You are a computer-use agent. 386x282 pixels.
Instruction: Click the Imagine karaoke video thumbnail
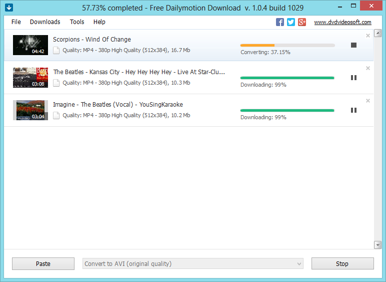pyautogui.click(x=30, y=110)
